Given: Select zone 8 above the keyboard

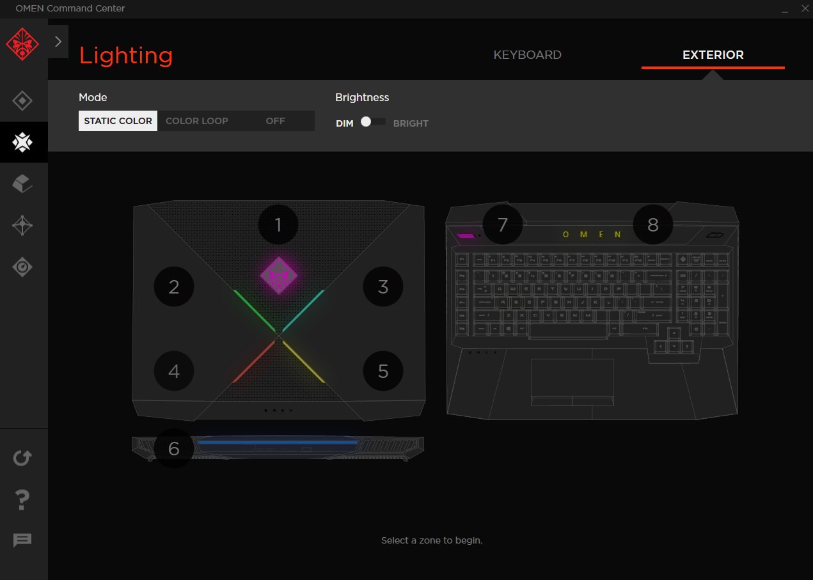Looking at the screenshot, I should 652,224.
